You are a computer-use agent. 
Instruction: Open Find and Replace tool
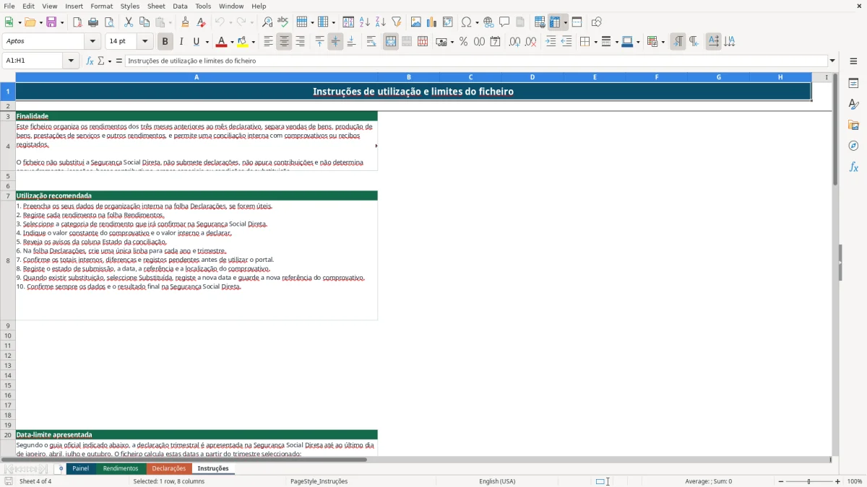point(267,22)
